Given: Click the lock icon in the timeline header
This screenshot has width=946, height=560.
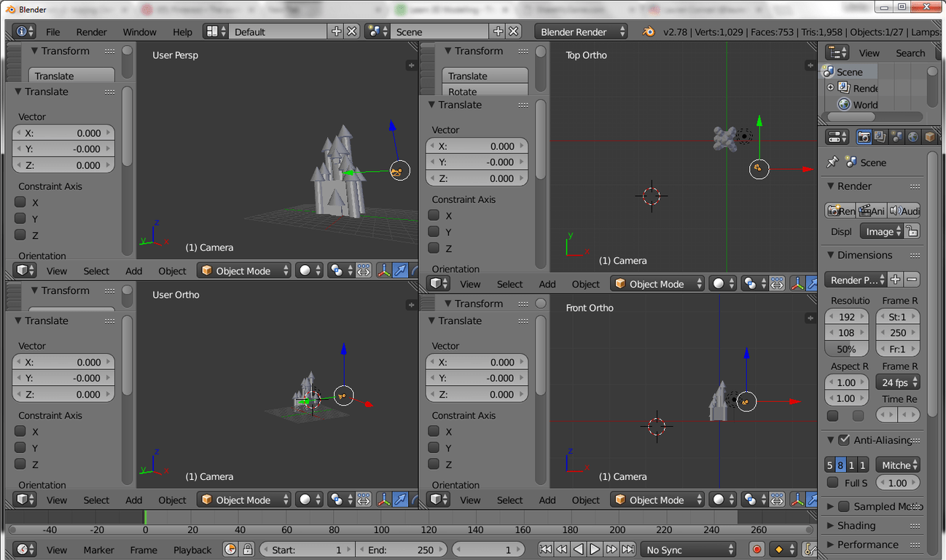Looking at the screenshot, I should coord(248,550).
